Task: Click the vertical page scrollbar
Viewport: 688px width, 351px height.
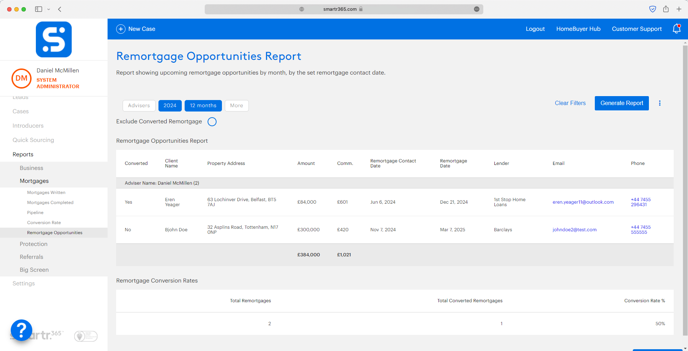Action: (685, 190)
